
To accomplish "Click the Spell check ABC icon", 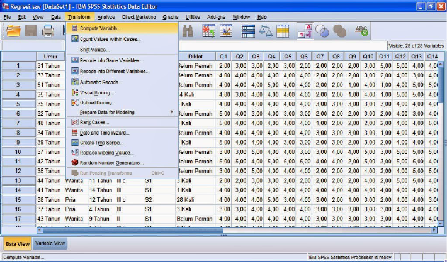I will click(x=362, y=31).
